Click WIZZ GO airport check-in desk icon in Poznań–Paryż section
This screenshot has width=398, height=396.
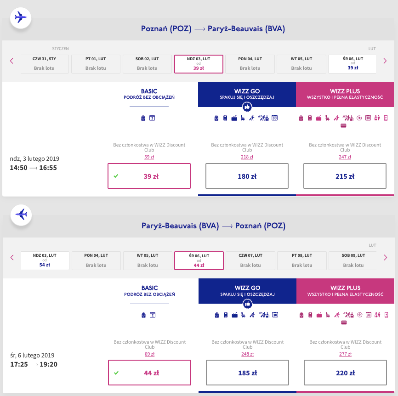click(263, 118)
